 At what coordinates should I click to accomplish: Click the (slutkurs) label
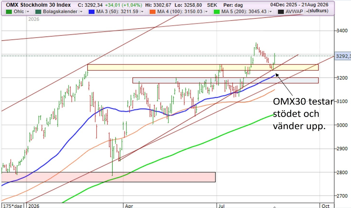[318, 11]
